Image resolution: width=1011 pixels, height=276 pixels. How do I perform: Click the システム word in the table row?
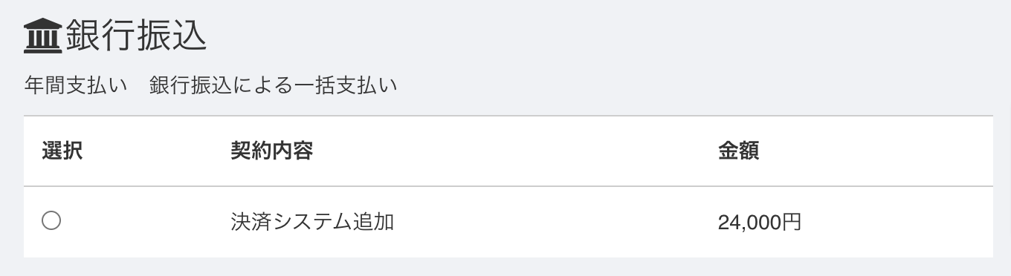tap(312, 222)
